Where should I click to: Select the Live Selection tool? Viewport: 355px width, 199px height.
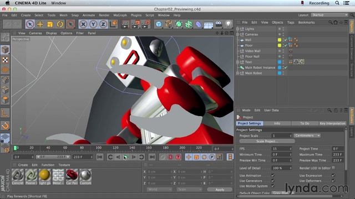coord(30,24)
